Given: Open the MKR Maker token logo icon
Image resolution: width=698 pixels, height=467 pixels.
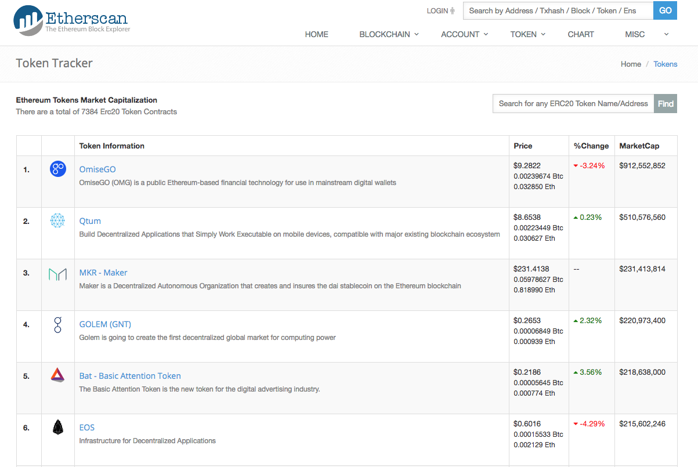Looking at the screenshot, I should coord(58,274).
